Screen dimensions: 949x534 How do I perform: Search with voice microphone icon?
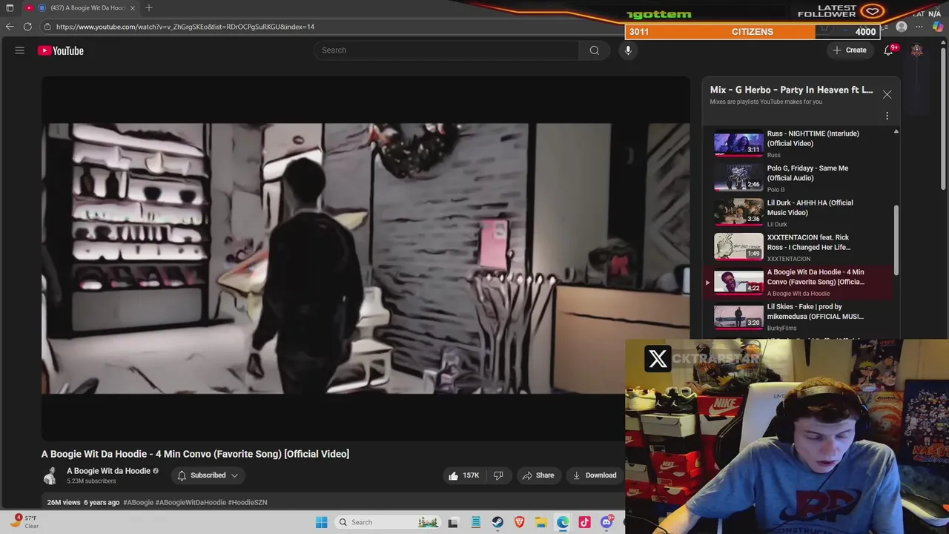[x=628, y=50]
